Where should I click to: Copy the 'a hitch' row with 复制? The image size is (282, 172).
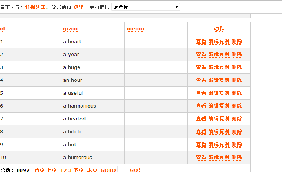(x=224, y=131)
